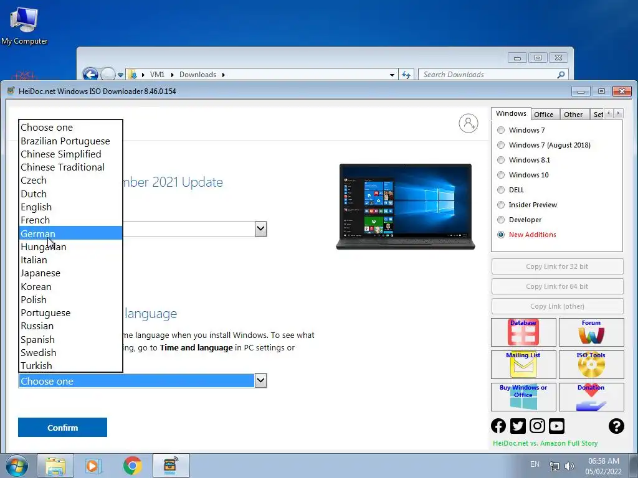Select the Windows 10 radio button
Image resolution: width=638 pixels, height=478 pixels.
point(501,175)
